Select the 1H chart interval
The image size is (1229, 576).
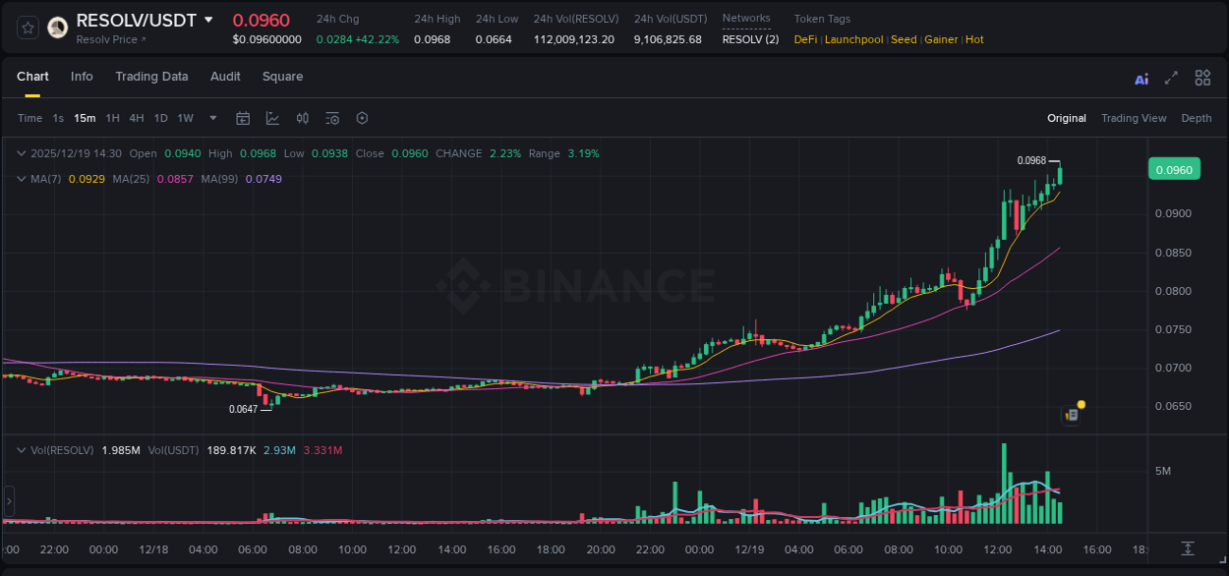112,118
